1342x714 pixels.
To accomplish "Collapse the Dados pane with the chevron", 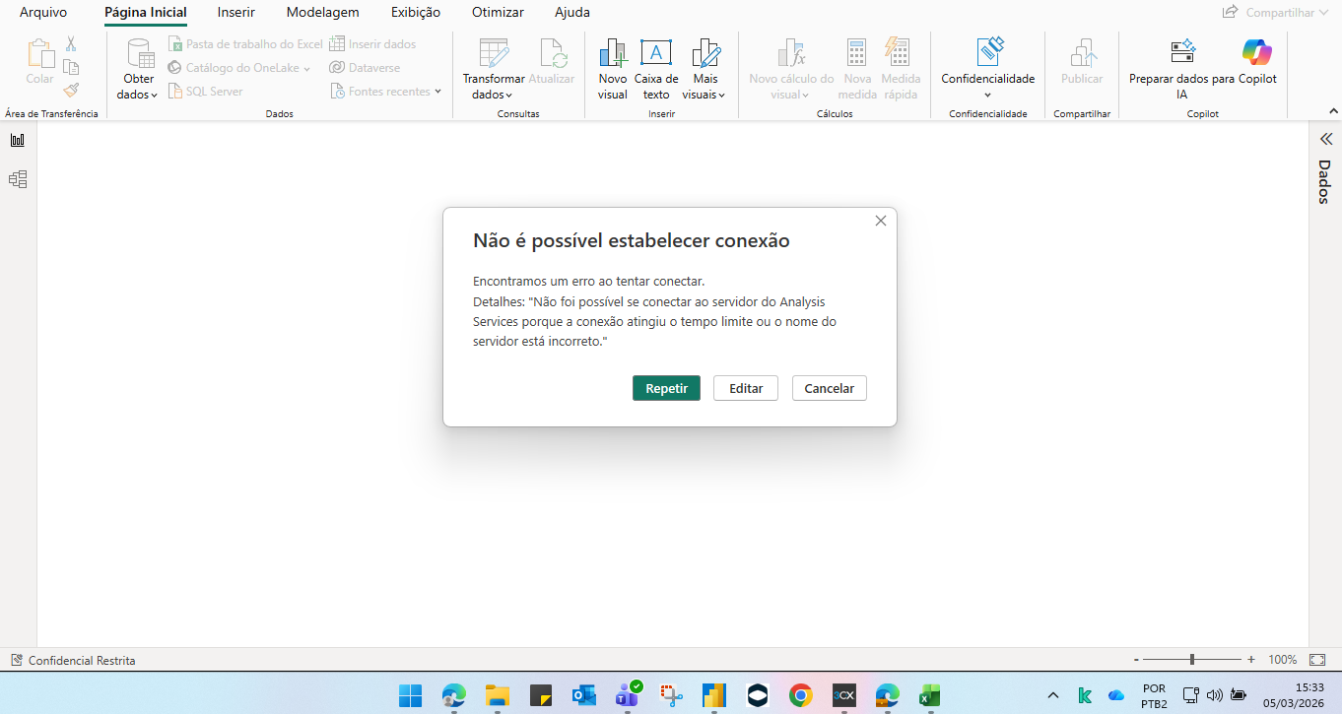I will point(1324,140).
